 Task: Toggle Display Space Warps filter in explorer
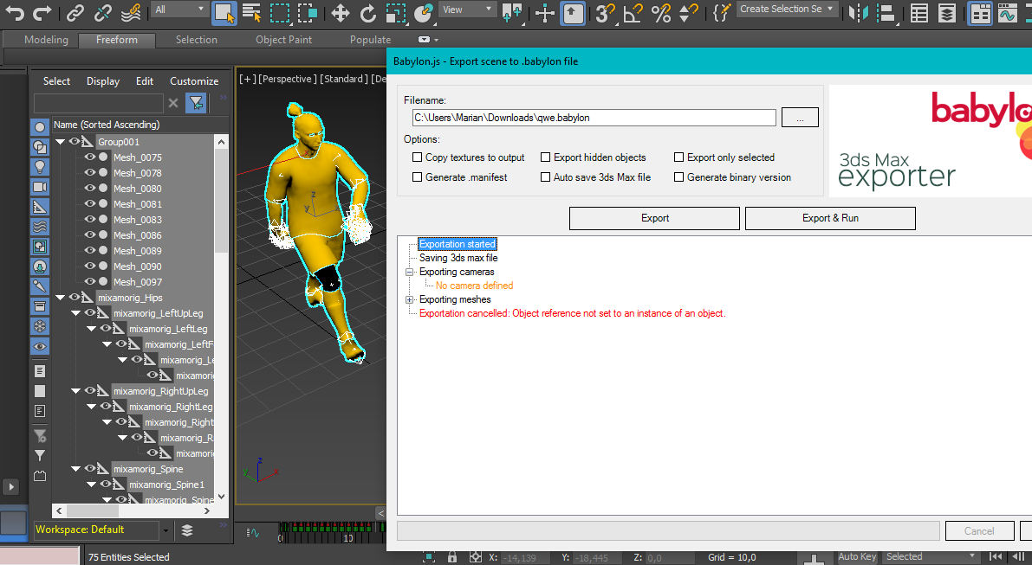tap(40, 227)
